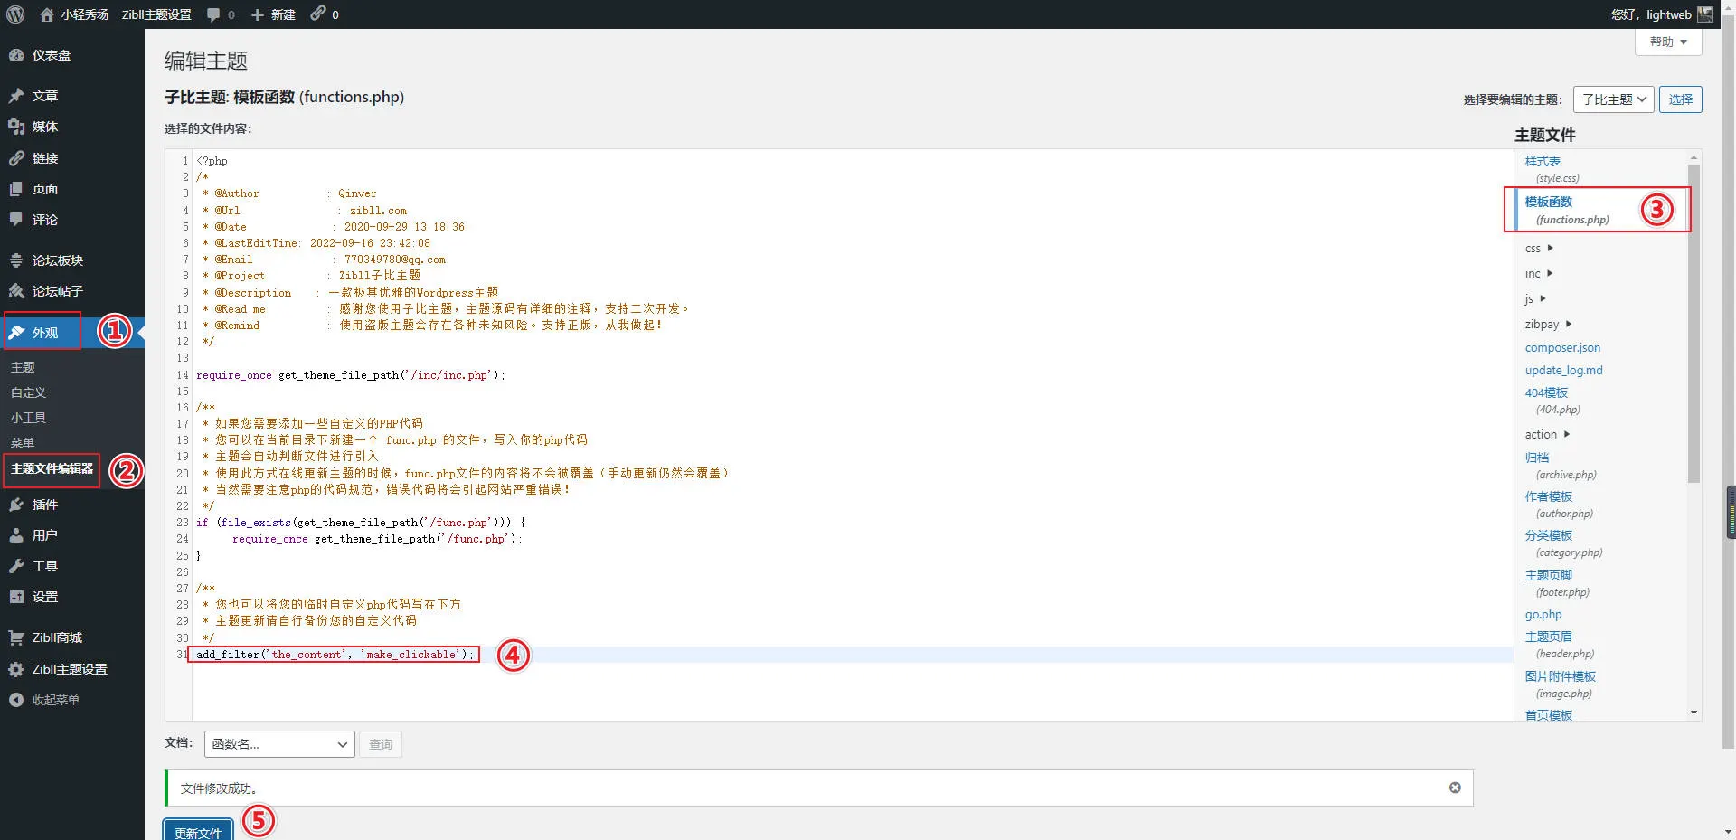
Task: Open the 帮助 help dropdown
Action: tap(1668, 42)
